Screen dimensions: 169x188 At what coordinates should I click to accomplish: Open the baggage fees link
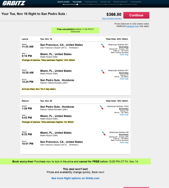(x=132, y=26)
